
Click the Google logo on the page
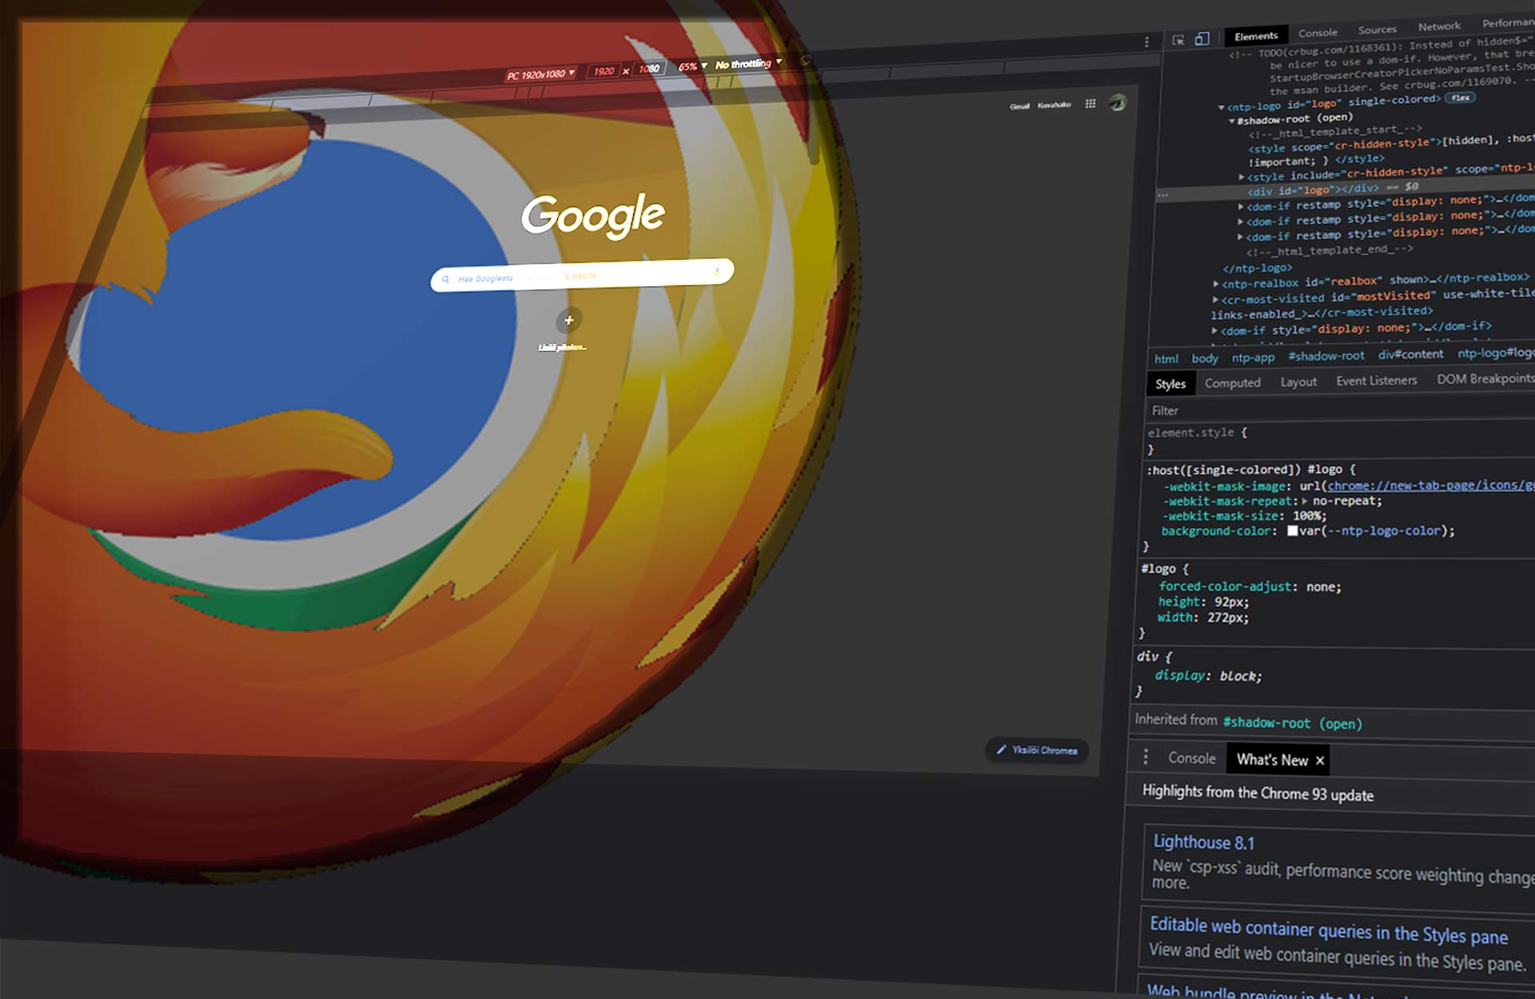click(x=593, y=215)
